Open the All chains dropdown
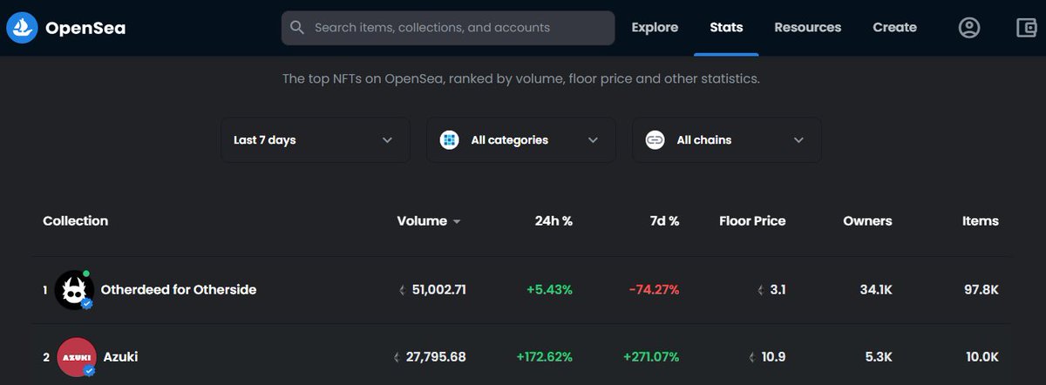 (727, 139)
